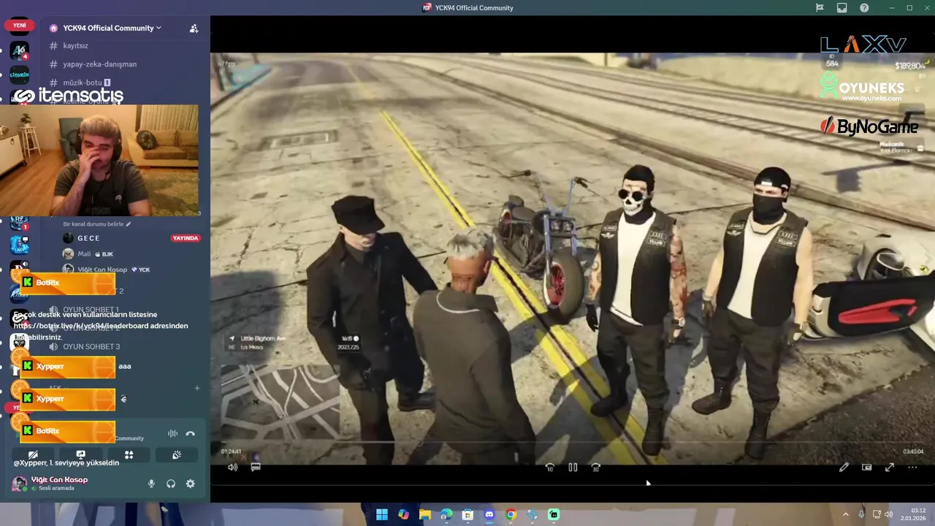Open the yapay-zeka-danışman channel
935x526 pixels.
pyautogui.click(x=99, y=64)
